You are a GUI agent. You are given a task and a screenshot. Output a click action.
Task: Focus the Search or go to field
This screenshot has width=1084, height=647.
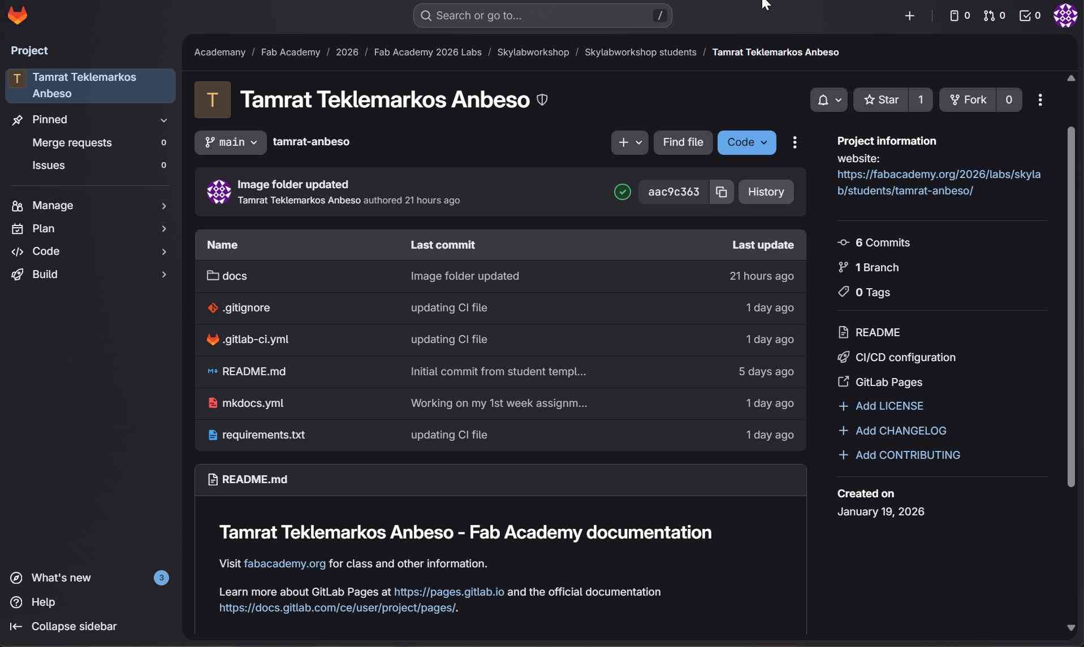[x=542, y=15]
